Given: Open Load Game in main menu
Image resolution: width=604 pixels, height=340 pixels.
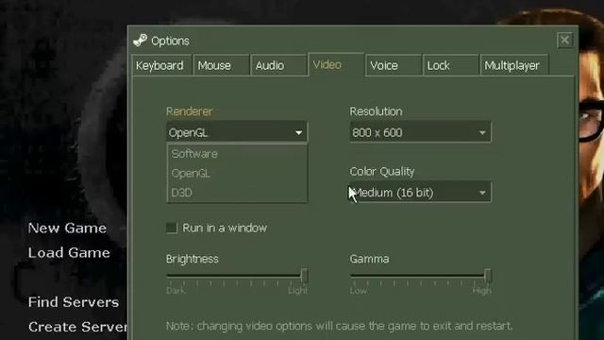Looking at the screenshot, I should click(69, 253).
